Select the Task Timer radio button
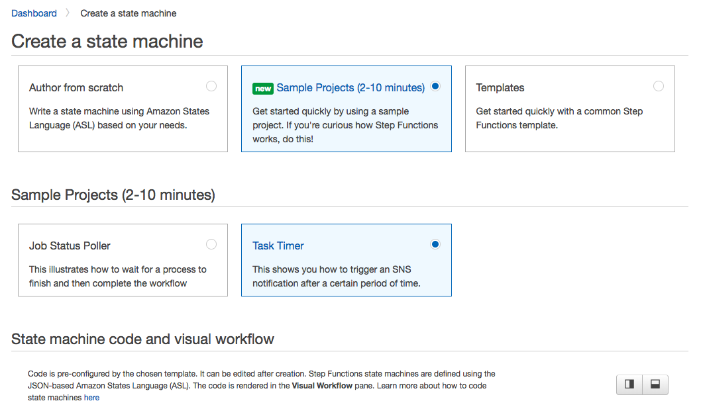 [435, 244]
